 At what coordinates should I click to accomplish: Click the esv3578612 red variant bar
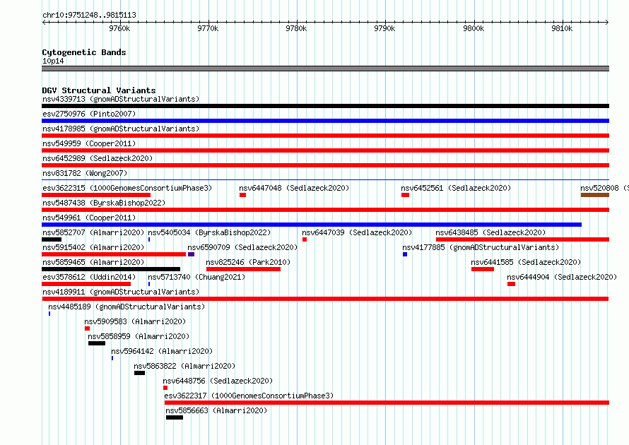[86, 284]
